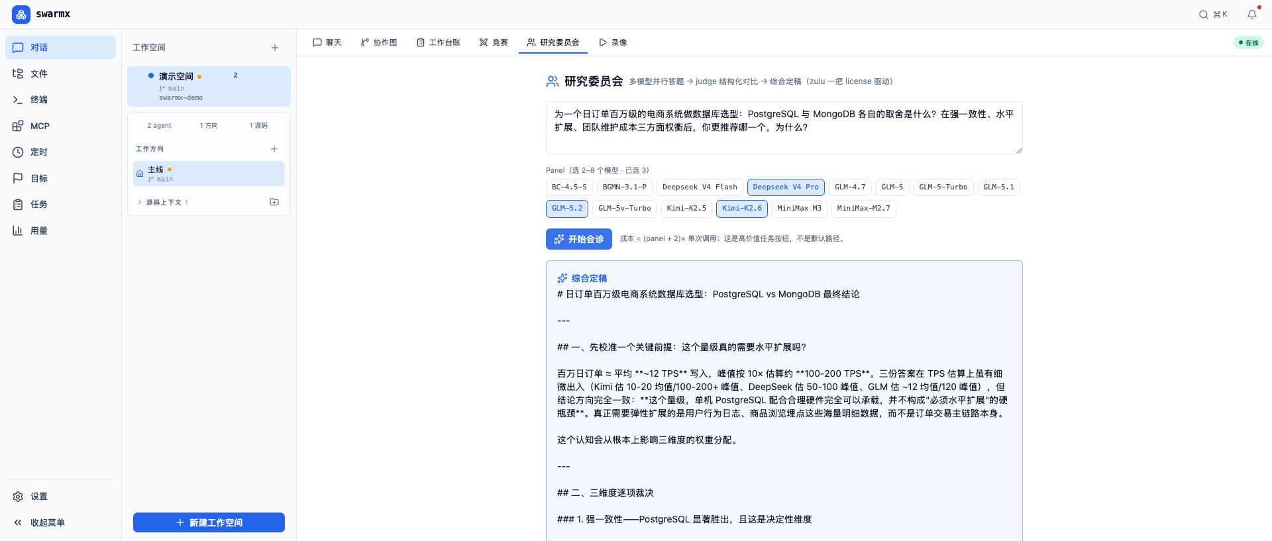
Task: Switch to the 录像 tab
Action: (613, 42)
